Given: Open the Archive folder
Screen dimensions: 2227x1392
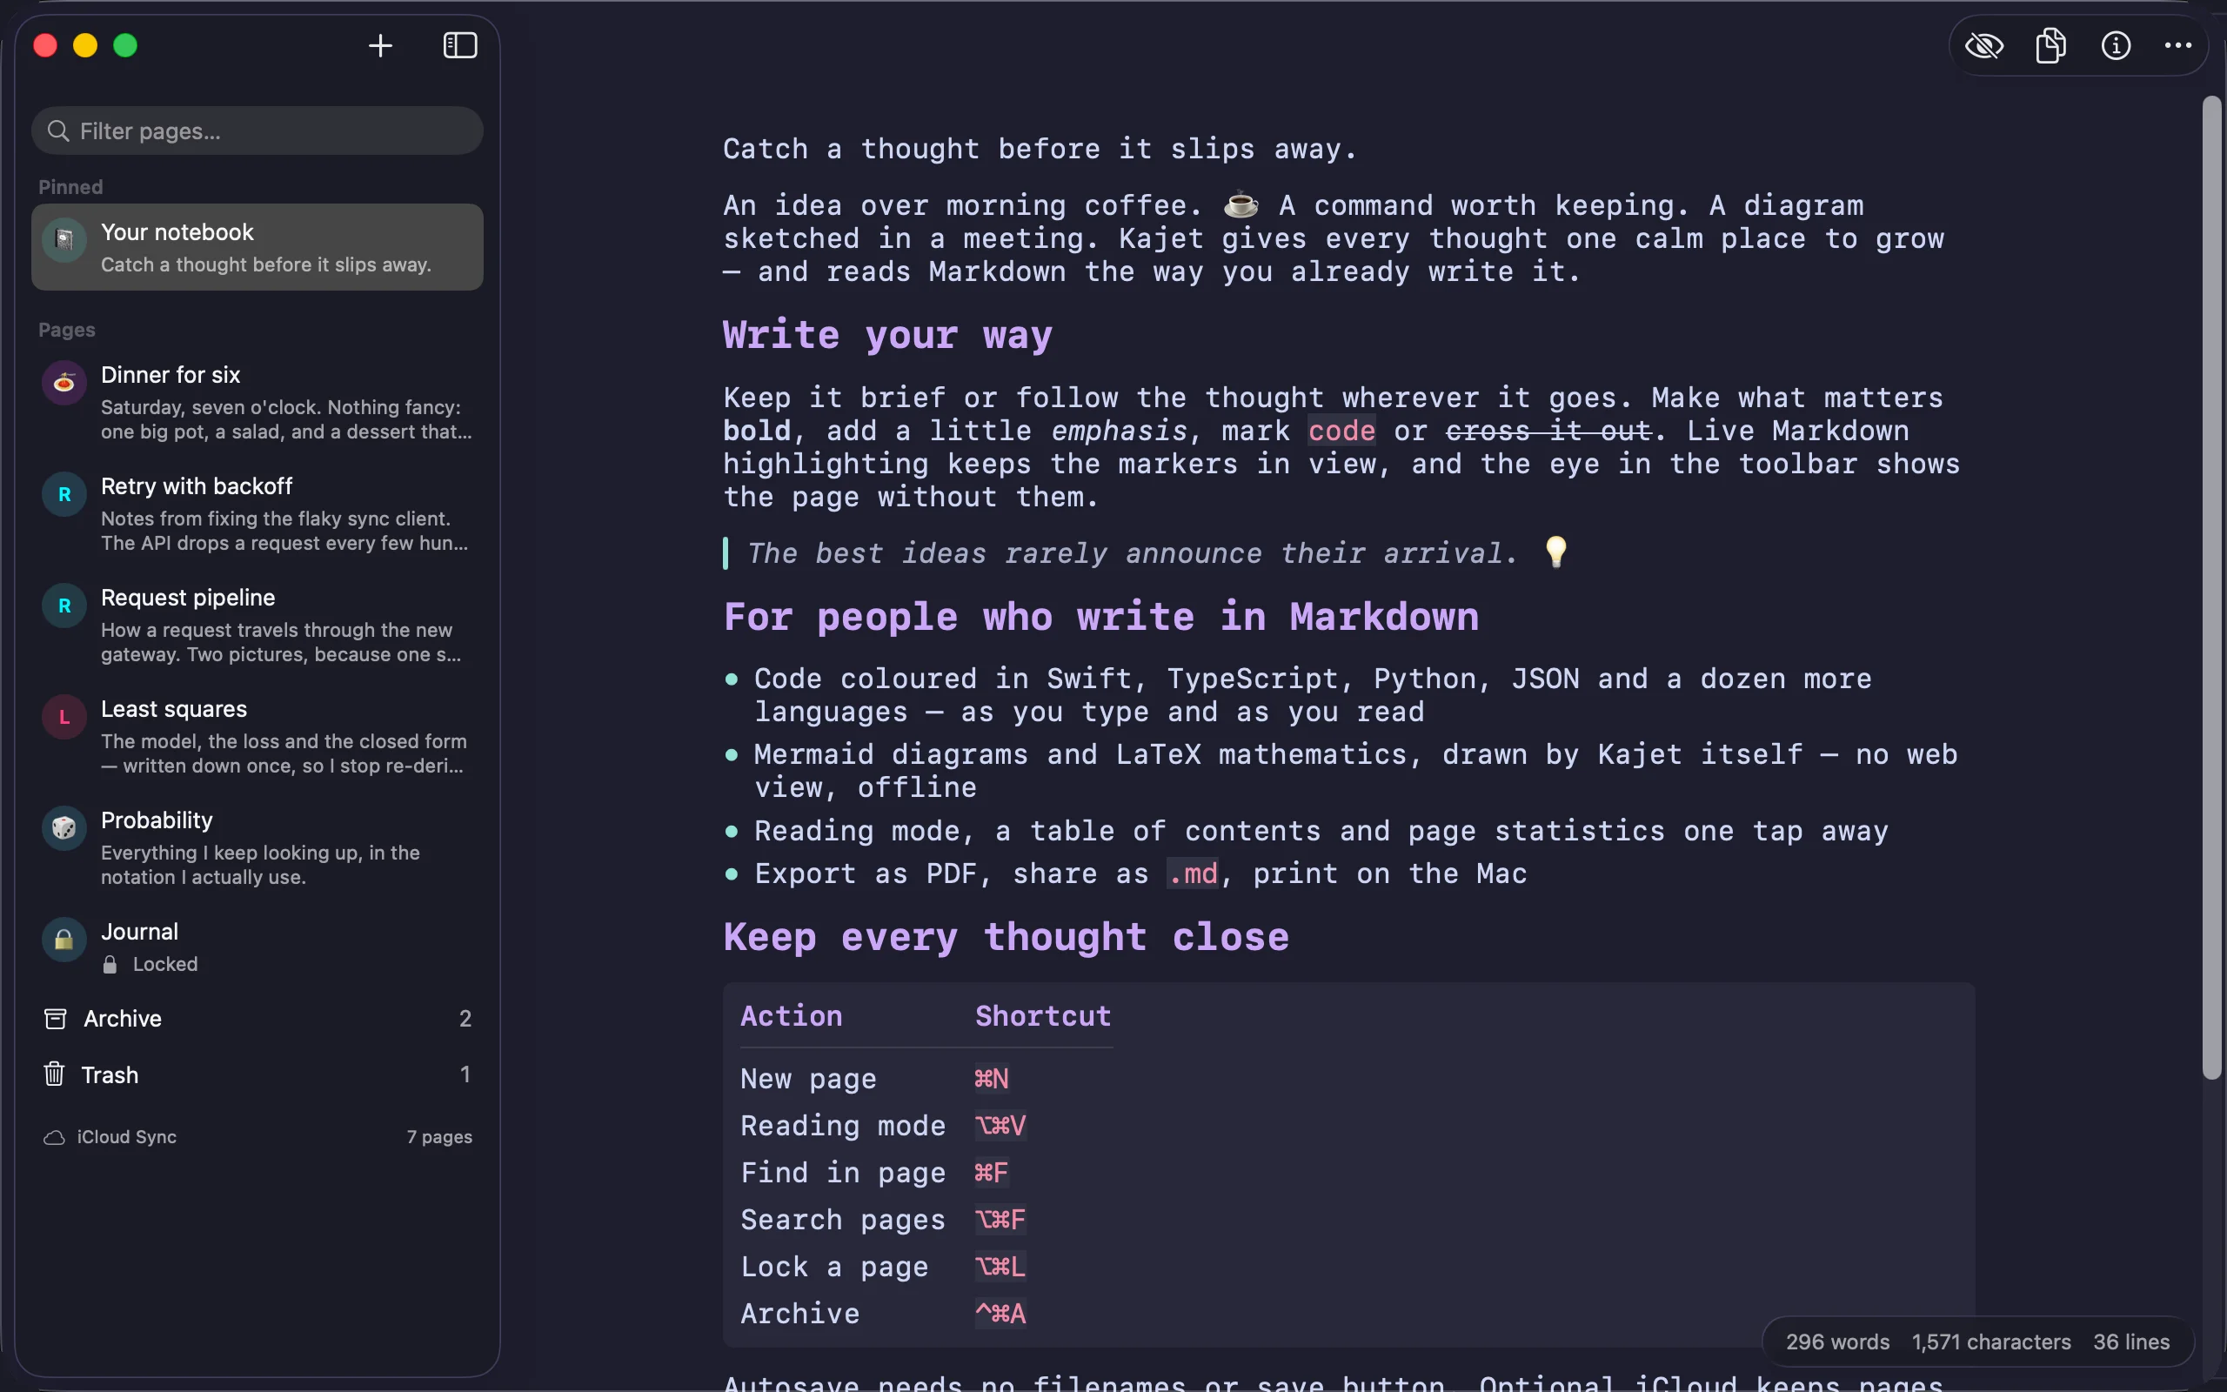Looking at the screenshot, I should [257, 1018].
